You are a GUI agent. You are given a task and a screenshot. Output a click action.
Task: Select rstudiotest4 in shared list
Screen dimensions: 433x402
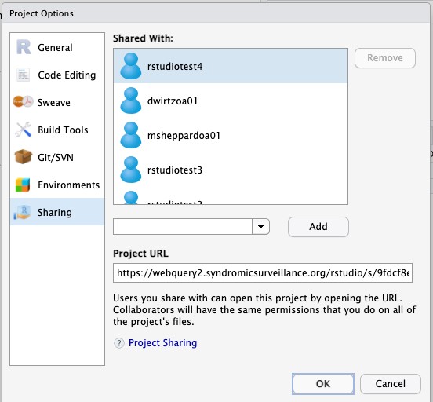tap(231, 66)
